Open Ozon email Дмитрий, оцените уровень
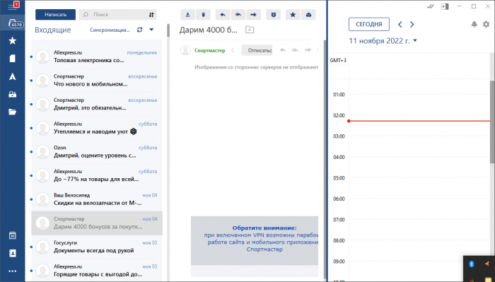Viewport: 495px width, 282px height. (97, 152)
